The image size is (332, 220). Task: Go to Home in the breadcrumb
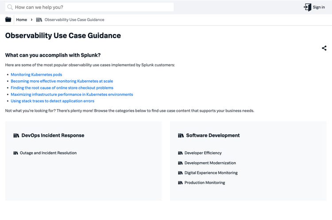coord(22,19)
